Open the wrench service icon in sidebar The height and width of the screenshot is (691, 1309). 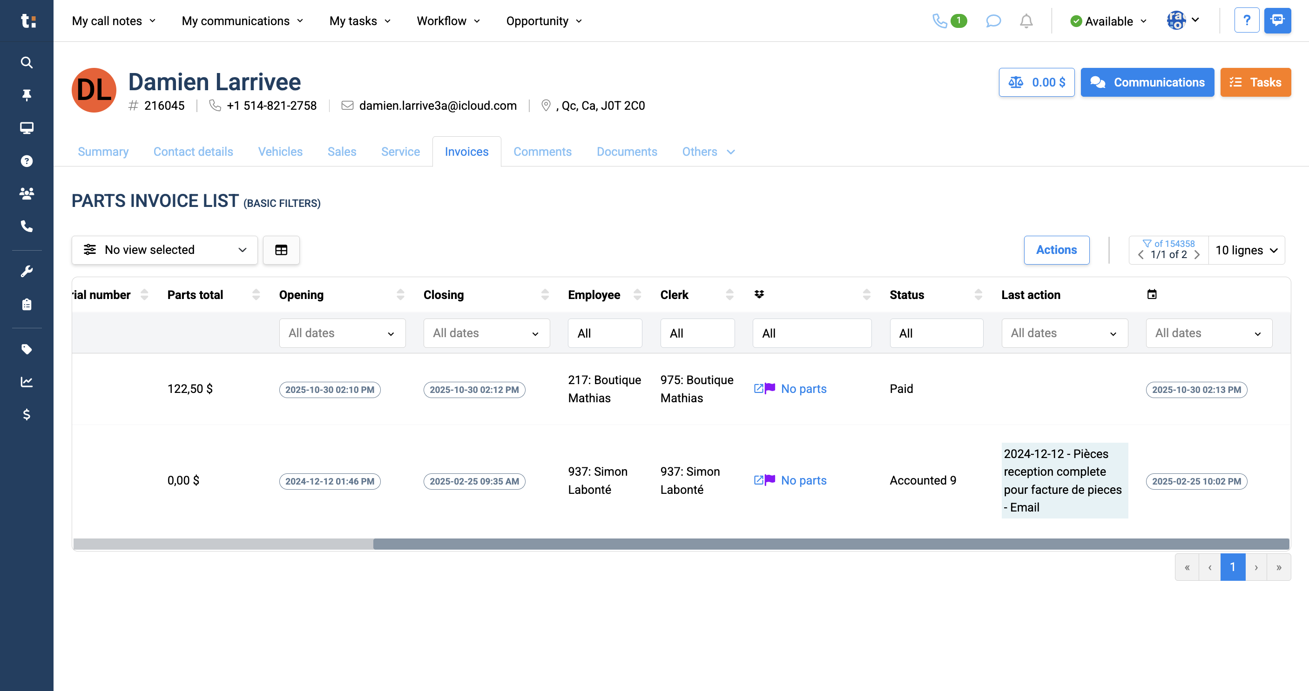pyautogui.click(x=27, y=271)
